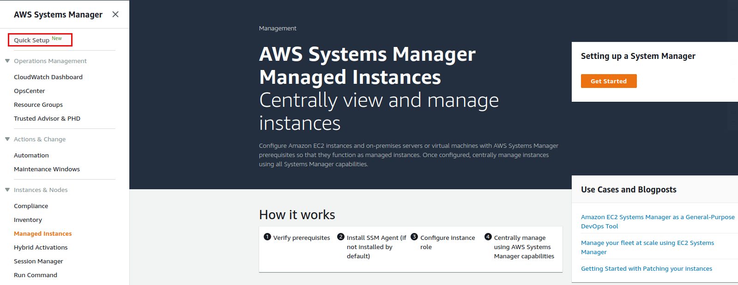Open Getting Started with Patching link
The image size is (738, 285).
[647, 268]
